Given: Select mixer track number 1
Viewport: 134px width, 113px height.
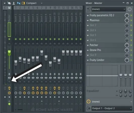Looking at the screenshot, I should (x=16, y=8).
